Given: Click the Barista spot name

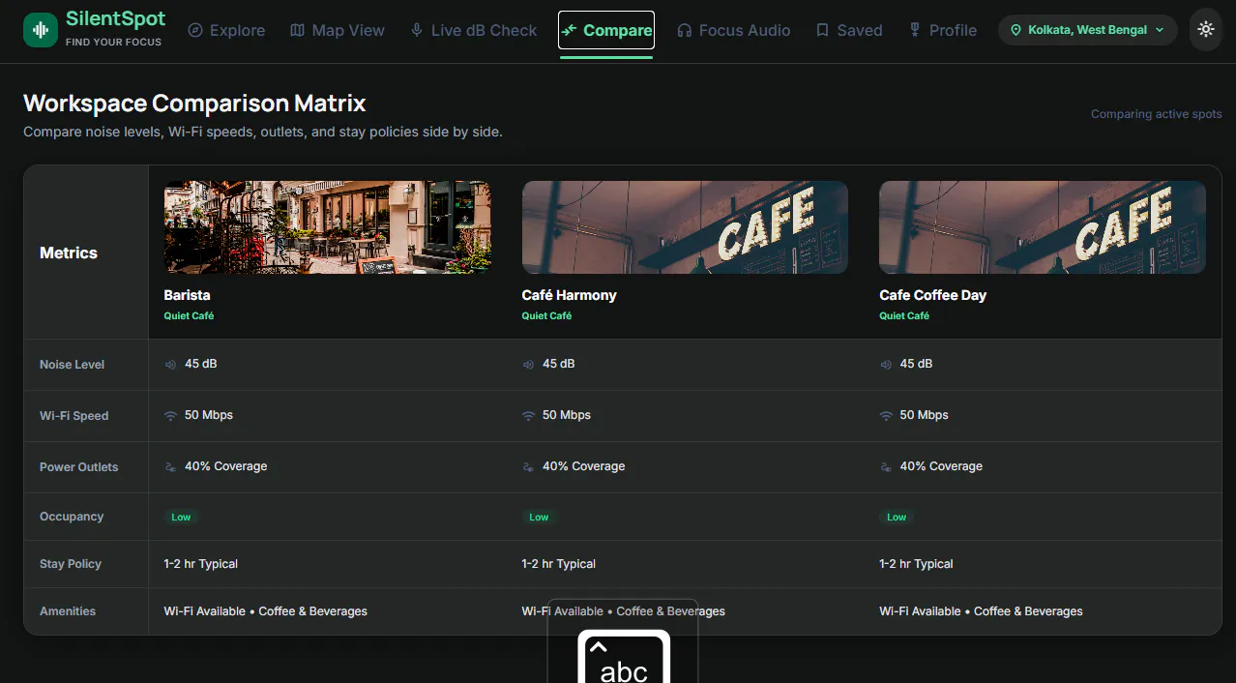Looking at the screenshot, I should click(x=187, y=295).
